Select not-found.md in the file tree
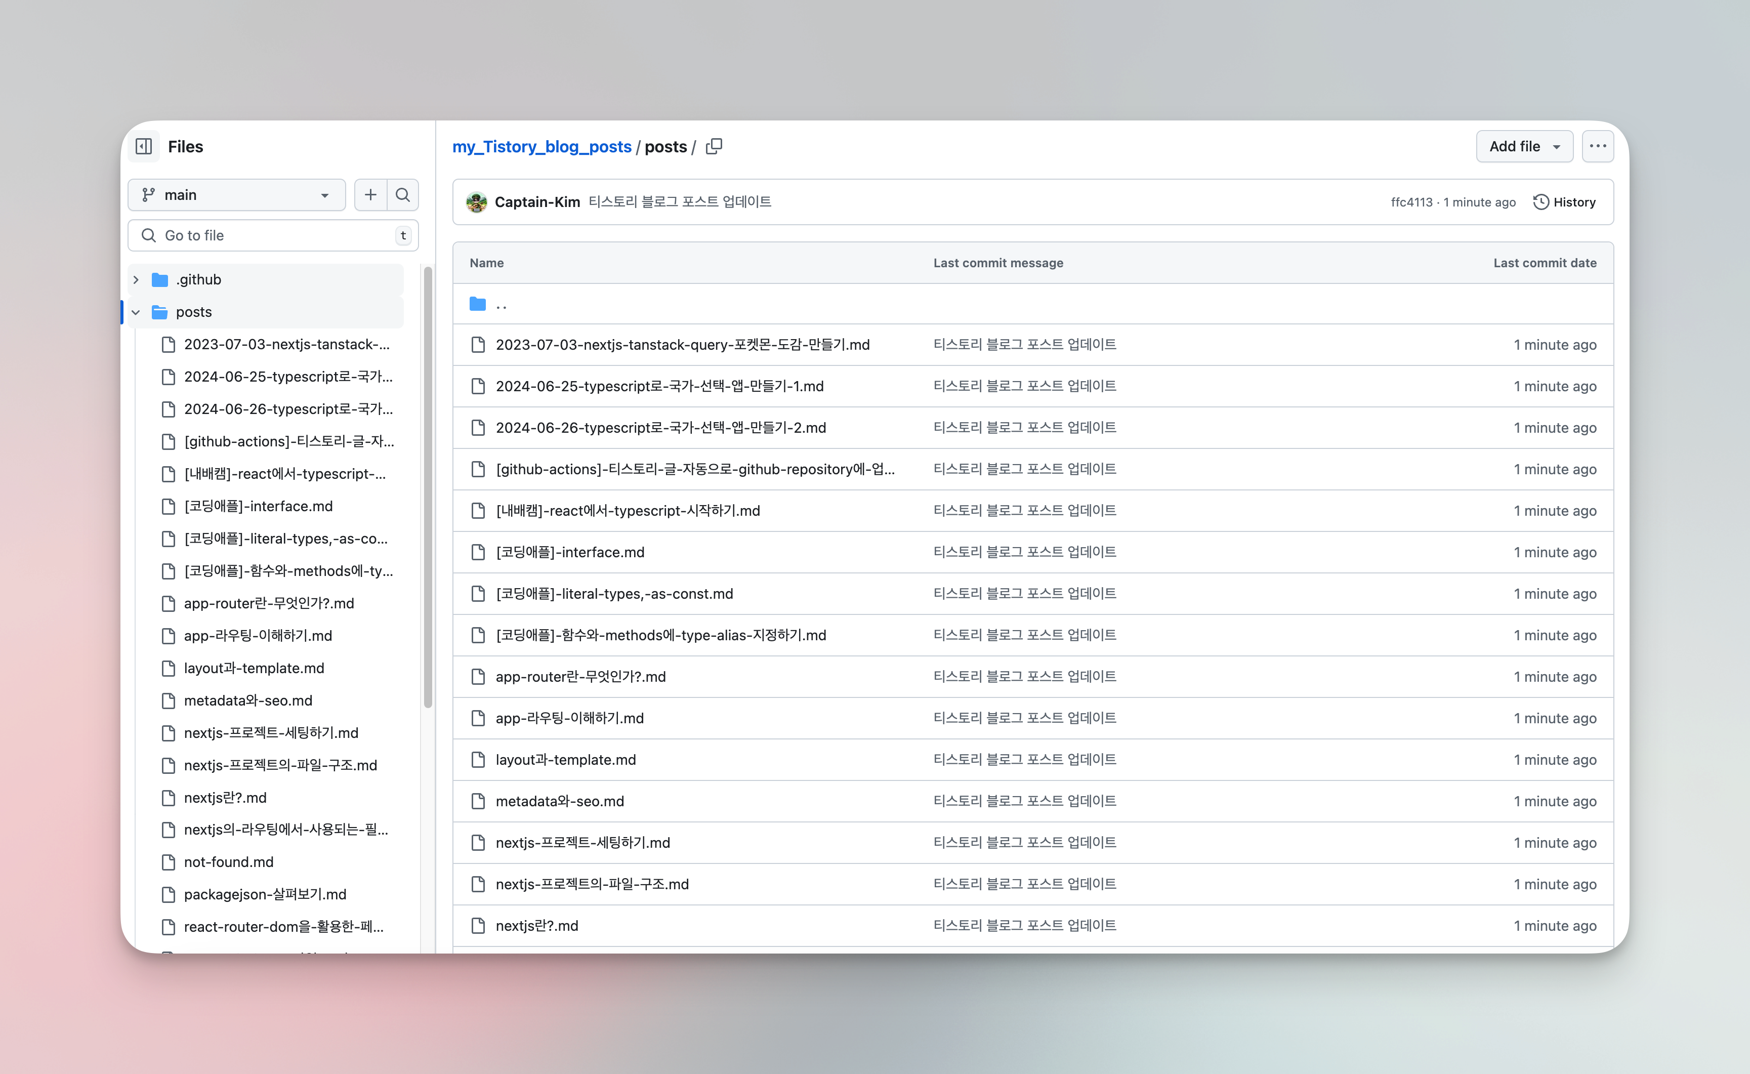 pos(228,861)
